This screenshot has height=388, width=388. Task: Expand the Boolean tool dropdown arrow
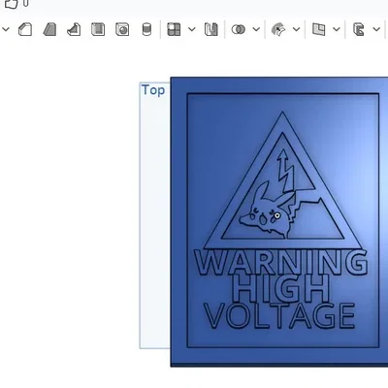256,29
